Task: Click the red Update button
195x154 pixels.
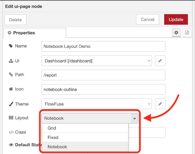Action: pyautogui.click(x=176, y=20)
